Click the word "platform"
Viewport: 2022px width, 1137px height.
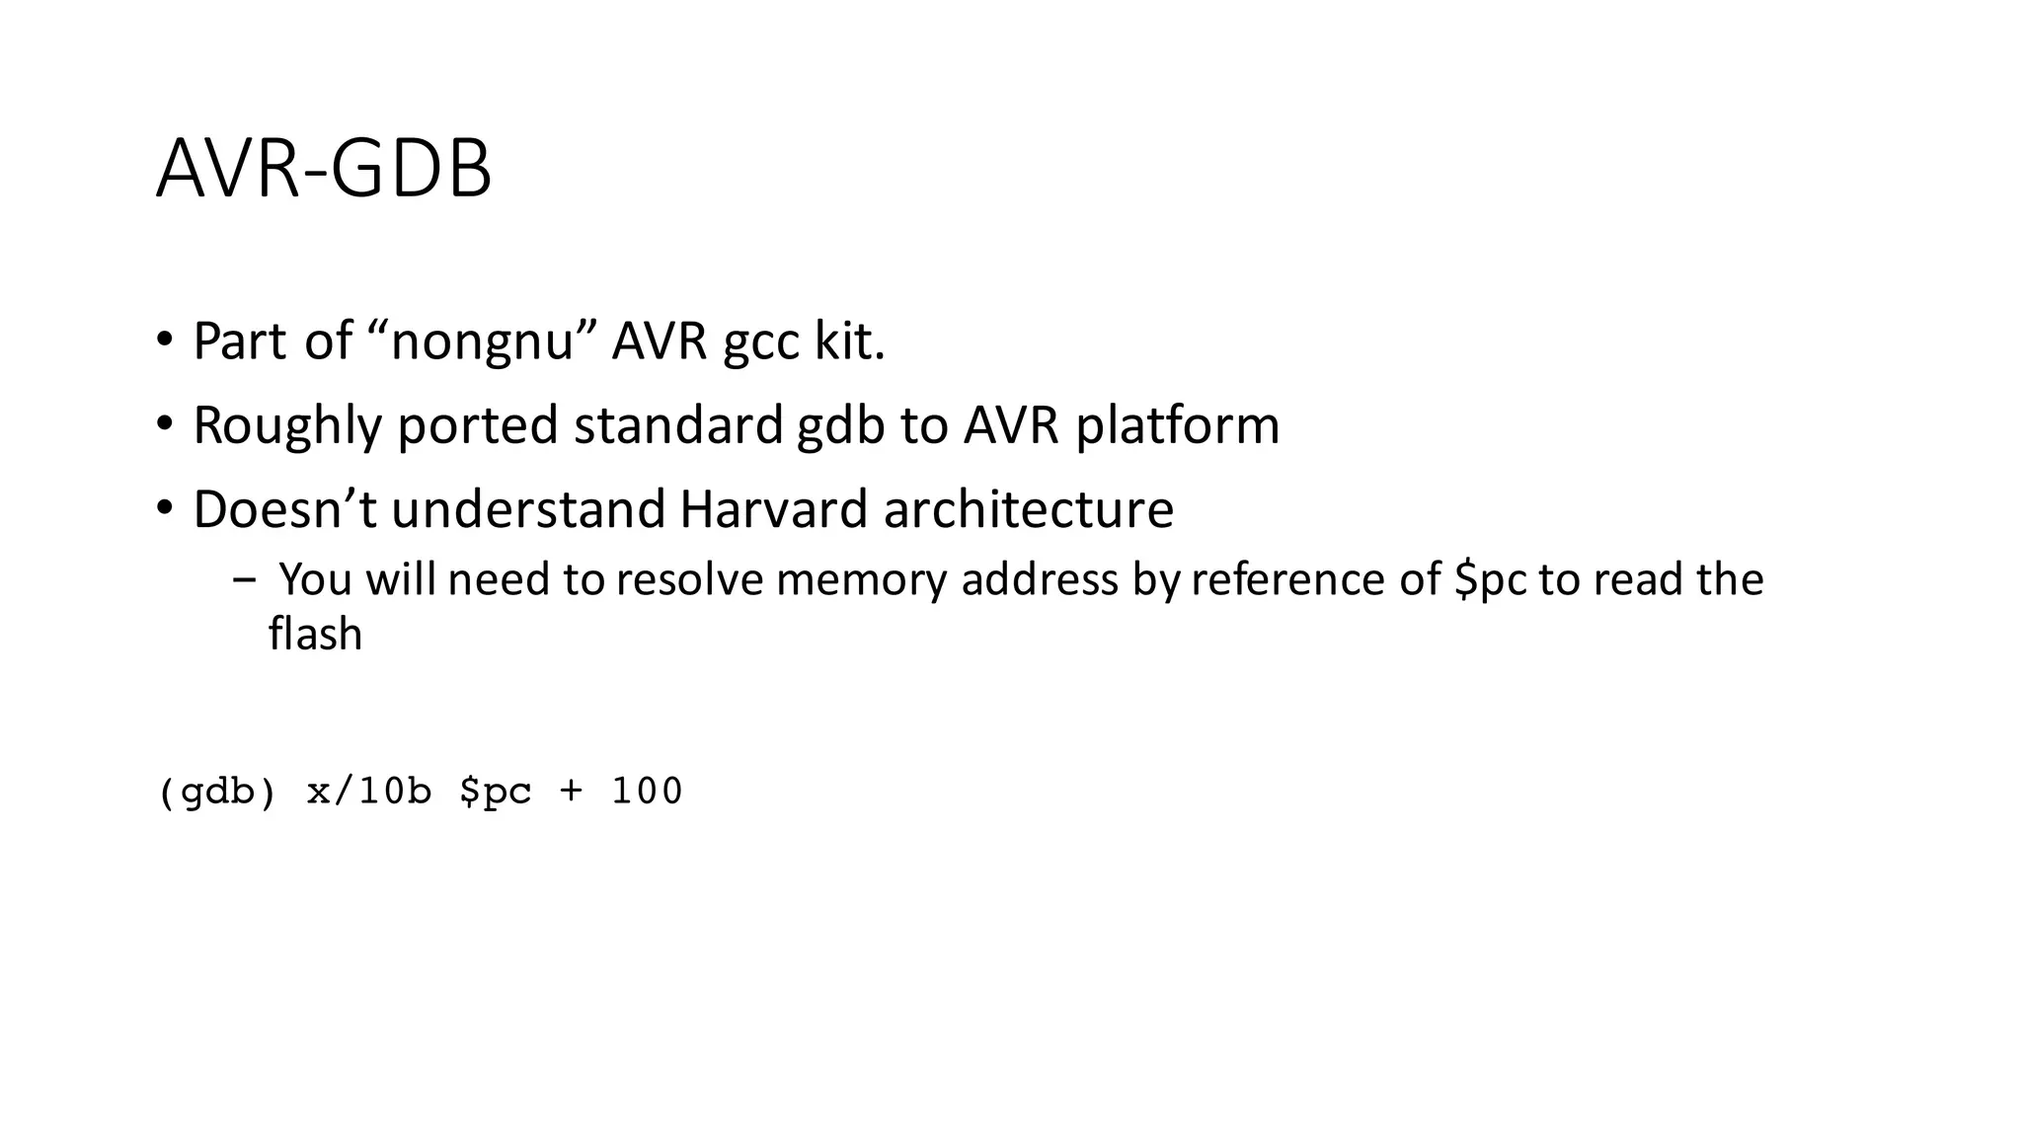pos(1177,425)
